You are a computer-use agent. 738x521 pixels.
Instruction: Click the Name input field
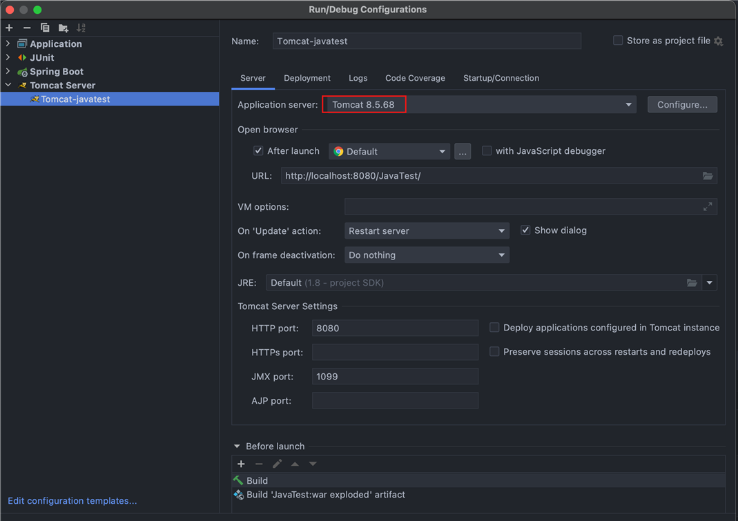427,41
